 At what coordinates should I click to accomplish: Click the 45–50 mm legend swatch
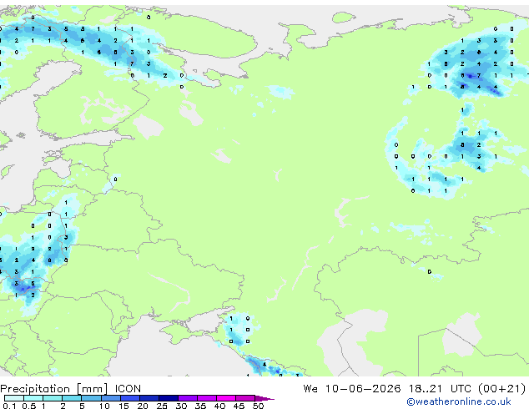(x=245, y=398)
